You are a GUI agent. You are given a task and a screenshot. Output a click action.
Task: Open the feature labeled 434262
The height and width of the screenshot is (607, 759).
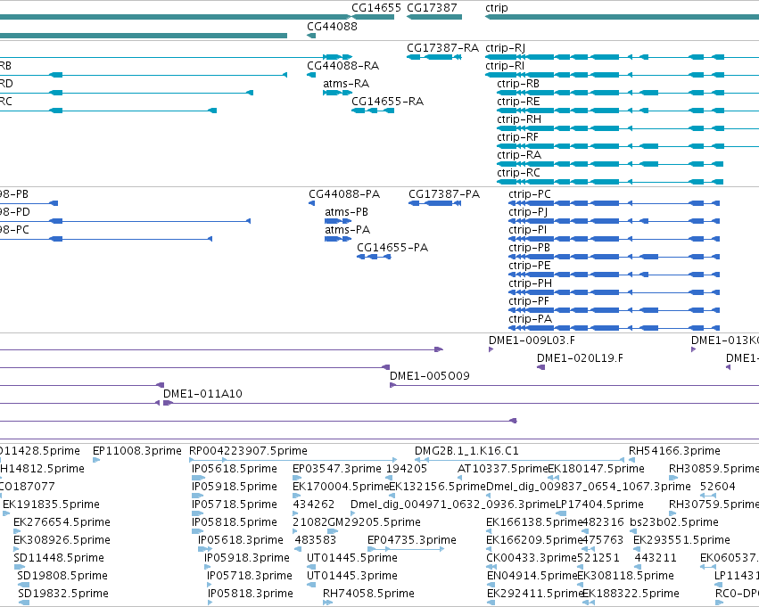tap(313, 504)
